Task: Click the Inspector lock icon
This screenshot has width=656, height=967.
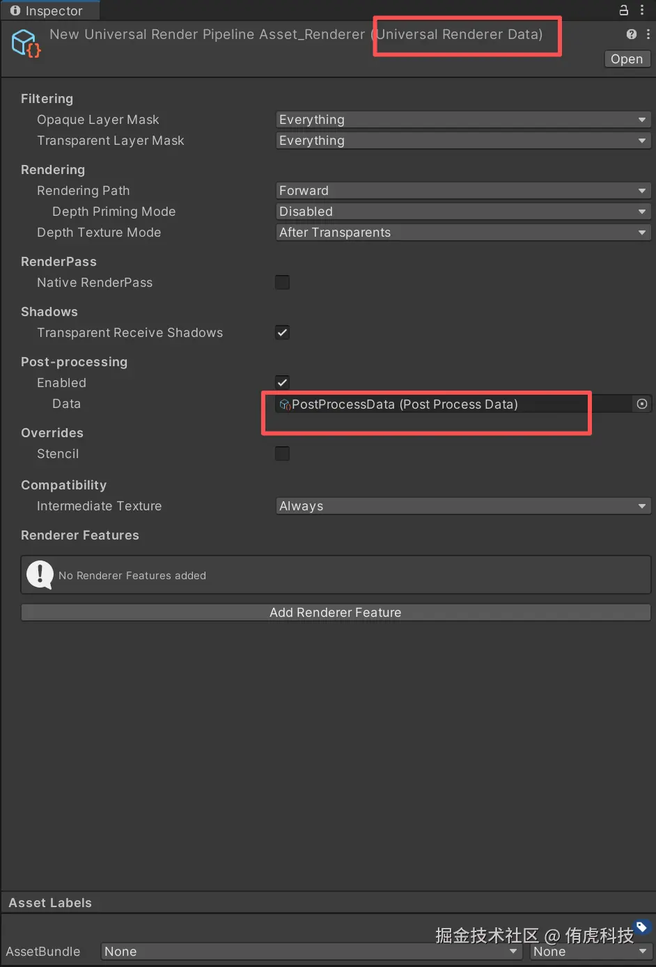Action: coord(624,10)
